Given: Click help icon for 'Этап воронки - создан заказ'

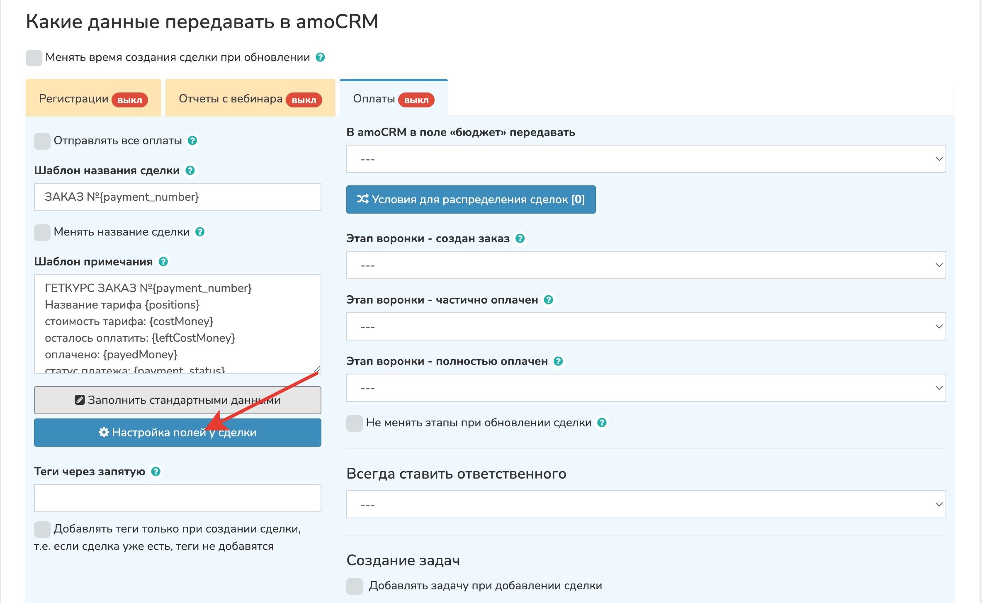Looking at the screenshot, I should tap(520, 238).
